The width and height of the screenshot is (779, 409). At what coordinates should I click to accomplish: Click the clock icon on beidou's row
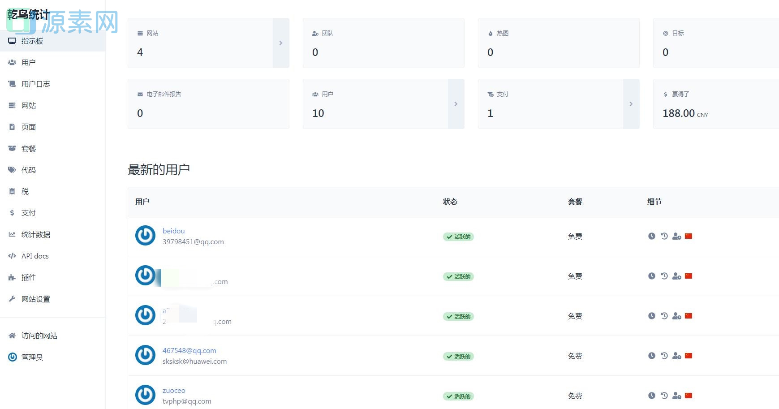(x=651, y=236)
